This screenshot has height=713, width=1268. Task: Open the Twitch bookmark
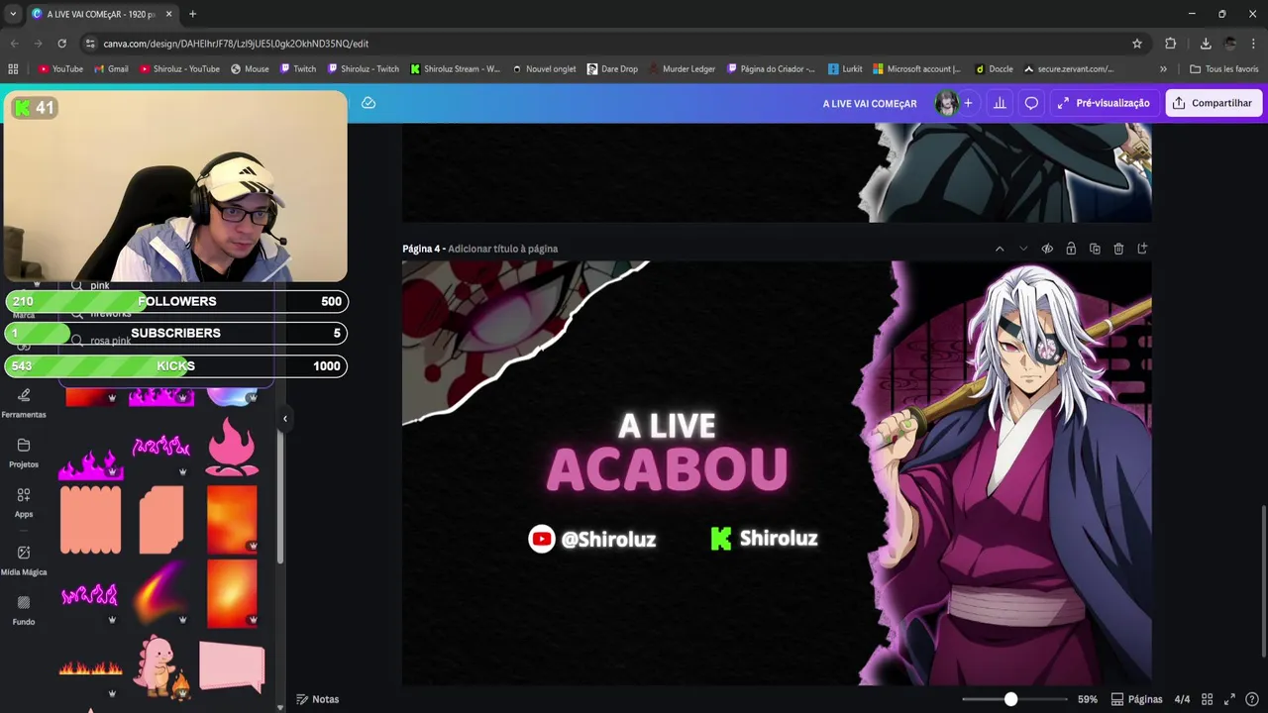tap(298, 69)
